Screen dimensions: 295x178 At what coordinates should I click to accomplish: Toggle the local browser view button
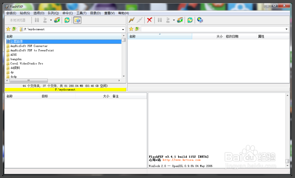point(77,20)
